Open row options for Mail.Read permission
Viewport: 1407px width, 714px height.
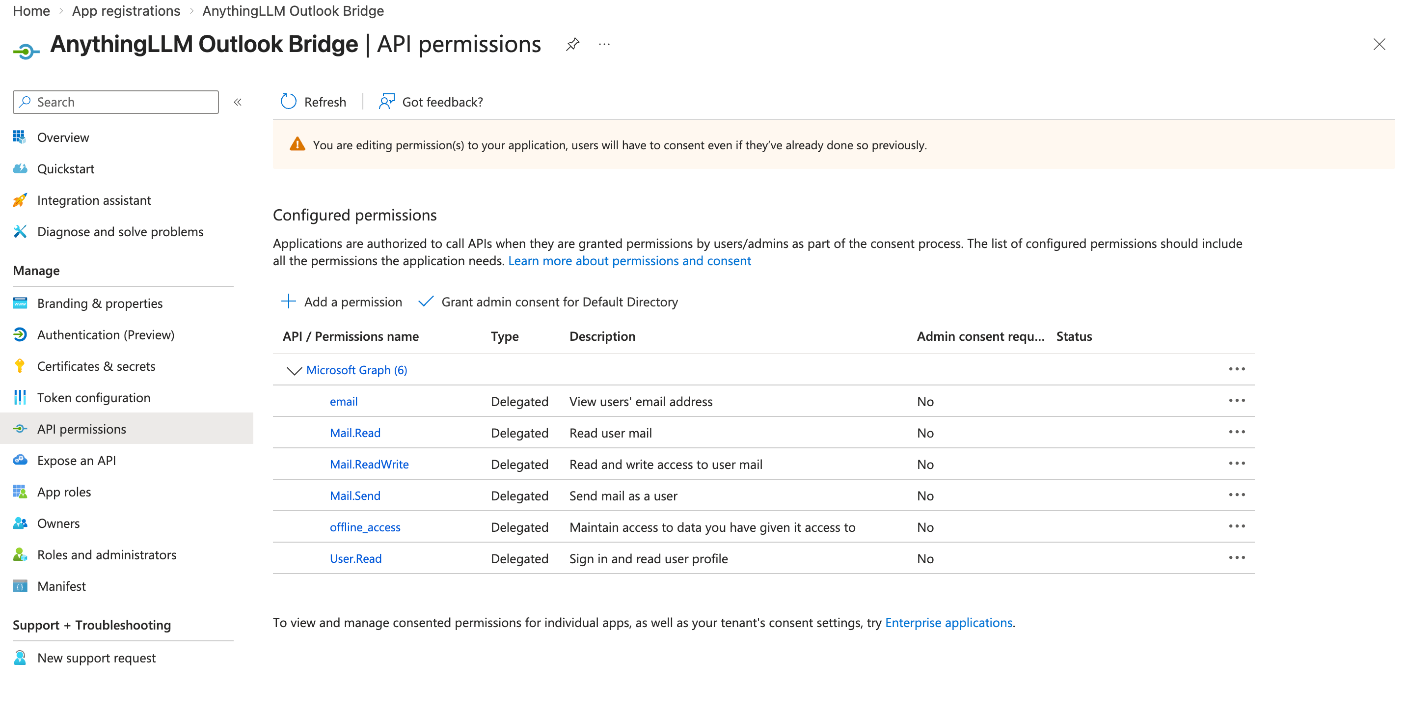(1237, 432)
